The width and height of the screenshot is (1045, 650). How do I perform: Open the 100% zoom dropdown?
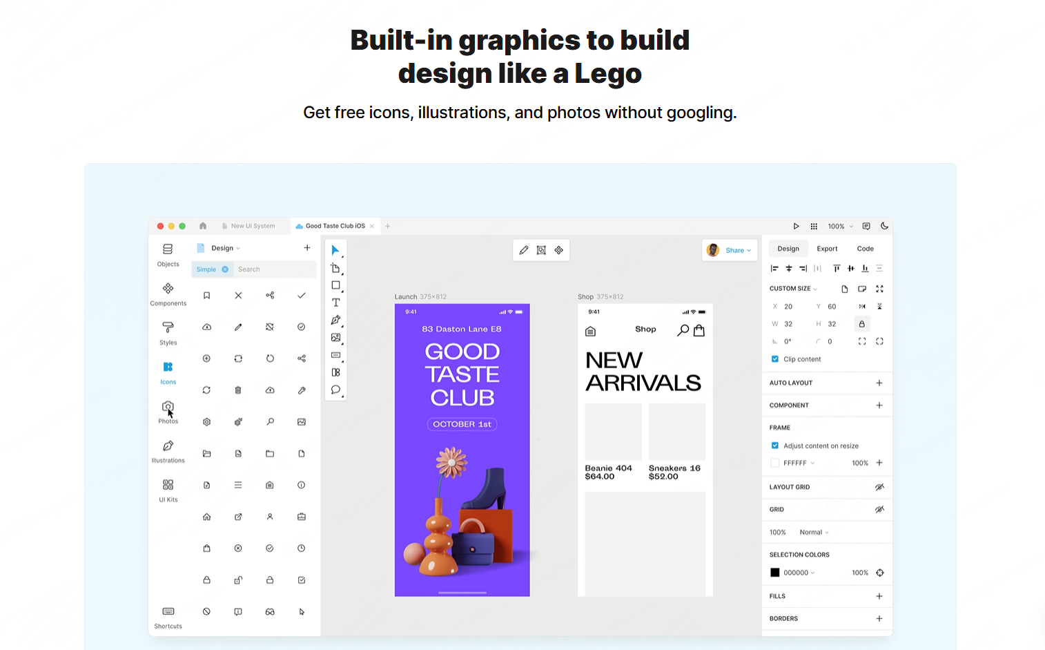[x=841, y=227]
